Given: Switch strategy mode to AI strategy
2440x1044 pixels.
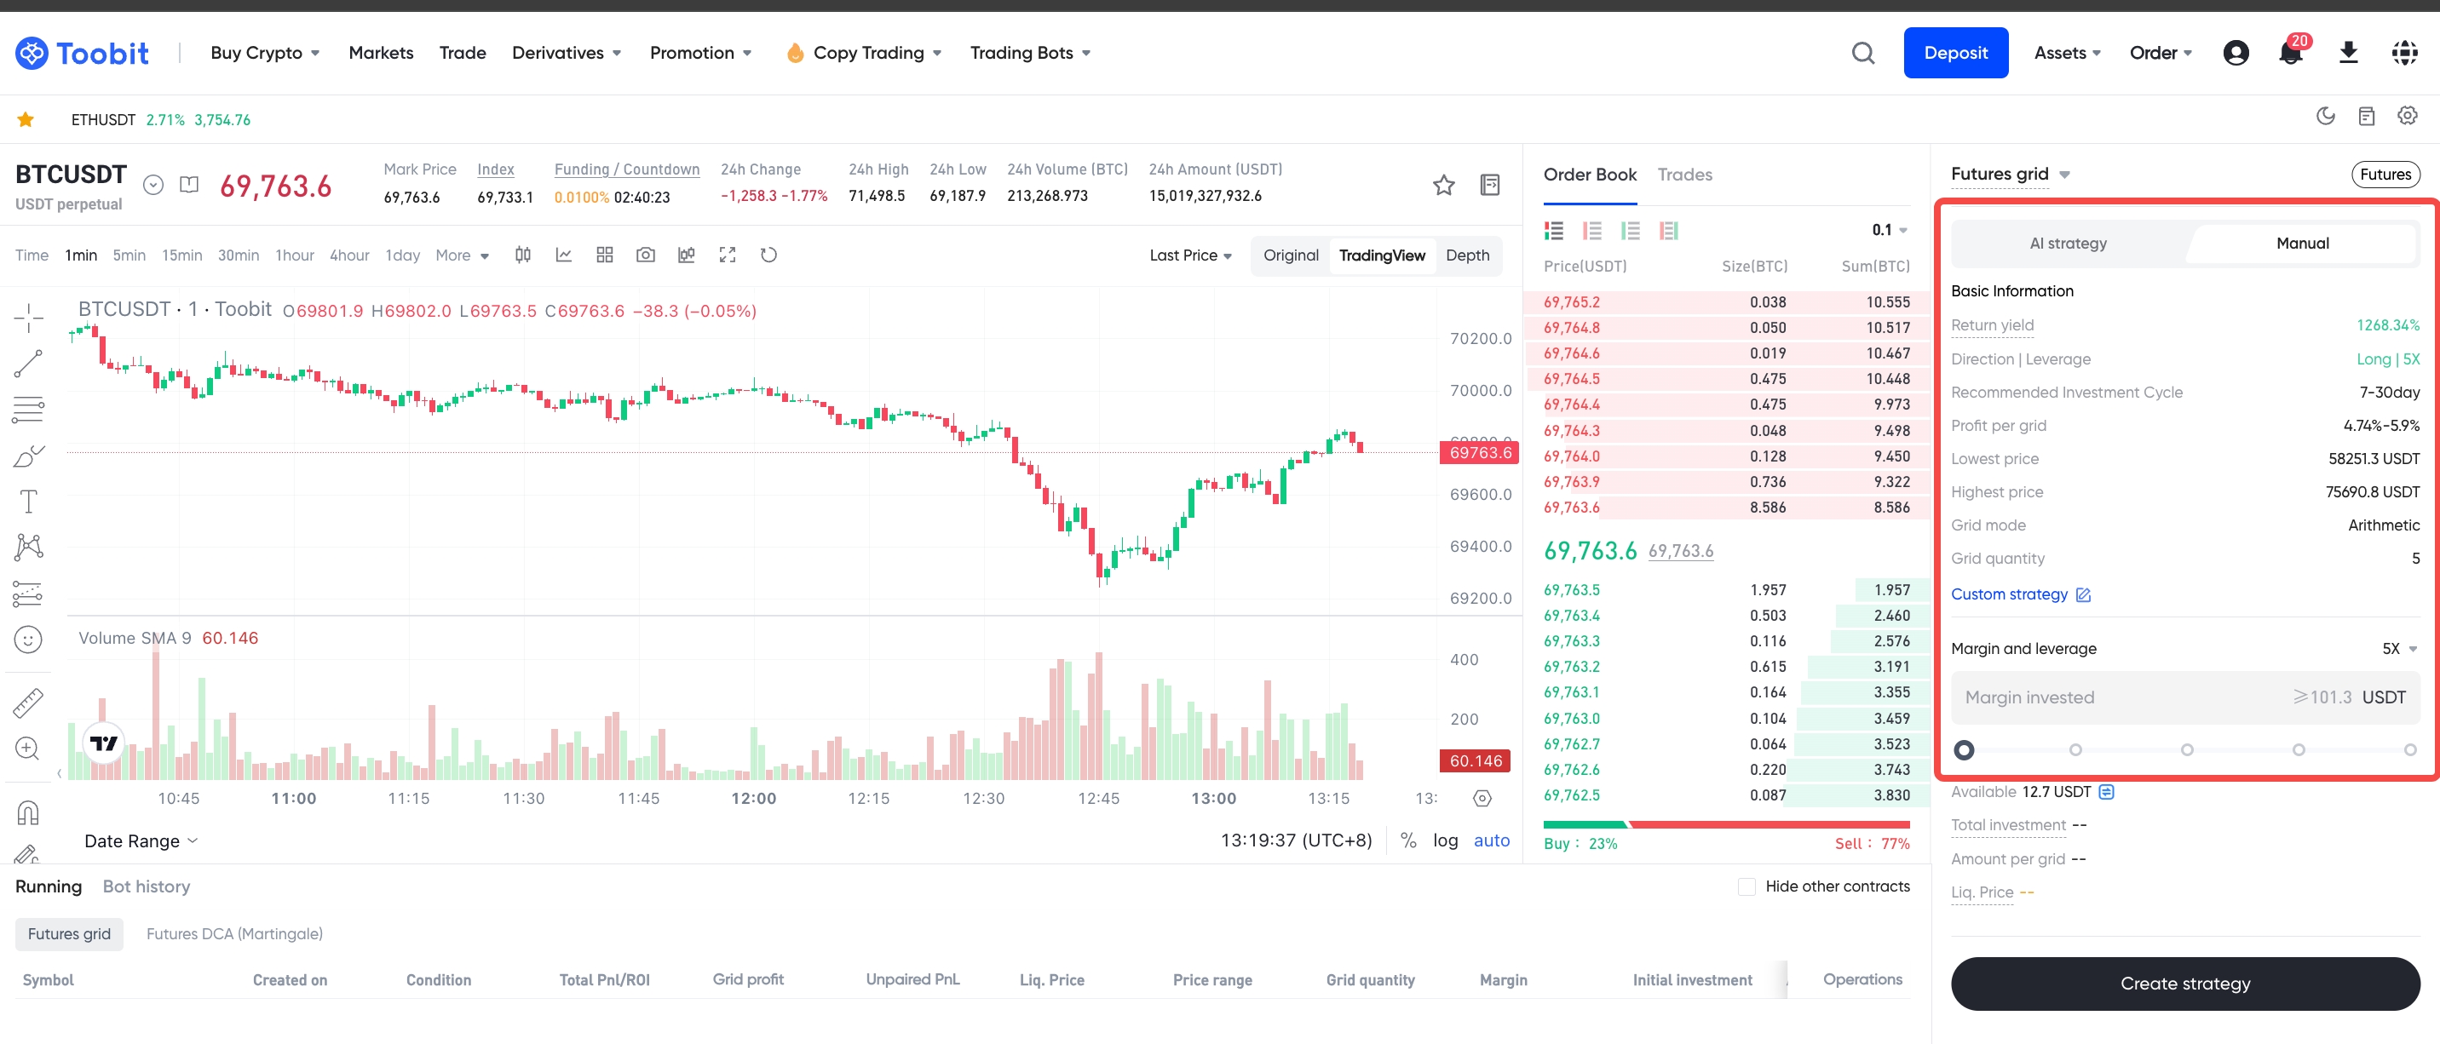Looking at the screenshot, I should pos(2068,244).
